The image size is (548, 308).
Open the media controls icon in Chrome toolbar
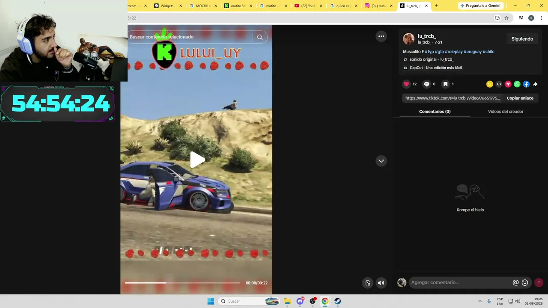pyautogui.click(x=521, y=18)
